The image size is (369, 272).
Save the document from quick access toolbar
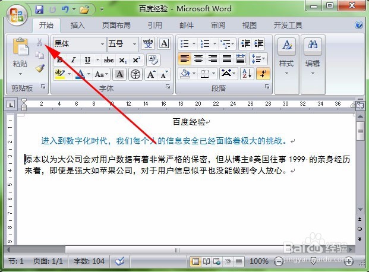[39, 10]
